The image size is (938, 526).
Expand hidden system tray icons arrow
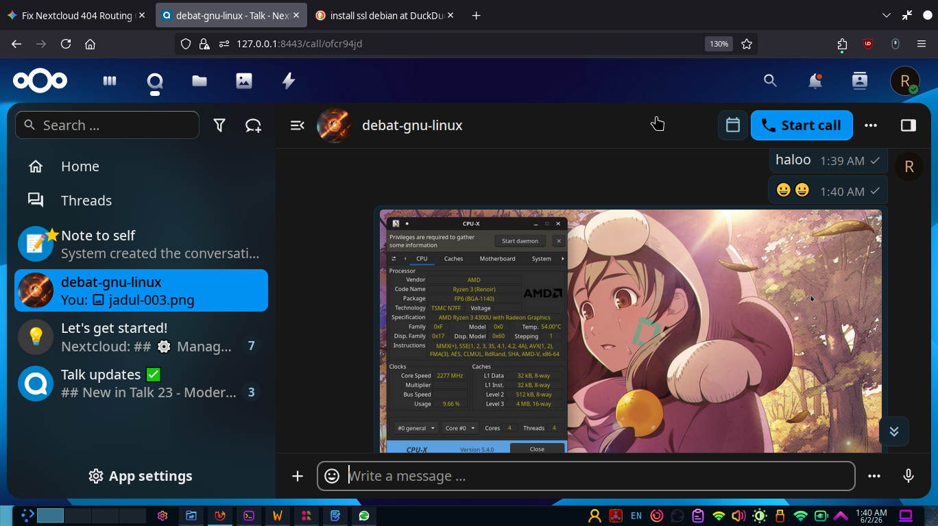point(841,516)
